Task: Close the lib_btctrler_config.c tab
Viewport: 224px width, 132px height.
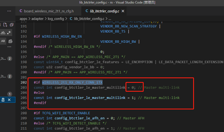Action: pyautogui.click(x=123, y=11)
